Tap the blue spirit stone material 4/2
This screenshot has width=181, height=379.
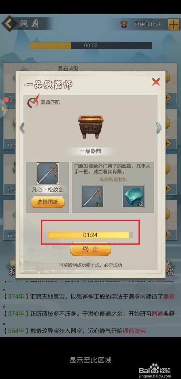point(134,196)
